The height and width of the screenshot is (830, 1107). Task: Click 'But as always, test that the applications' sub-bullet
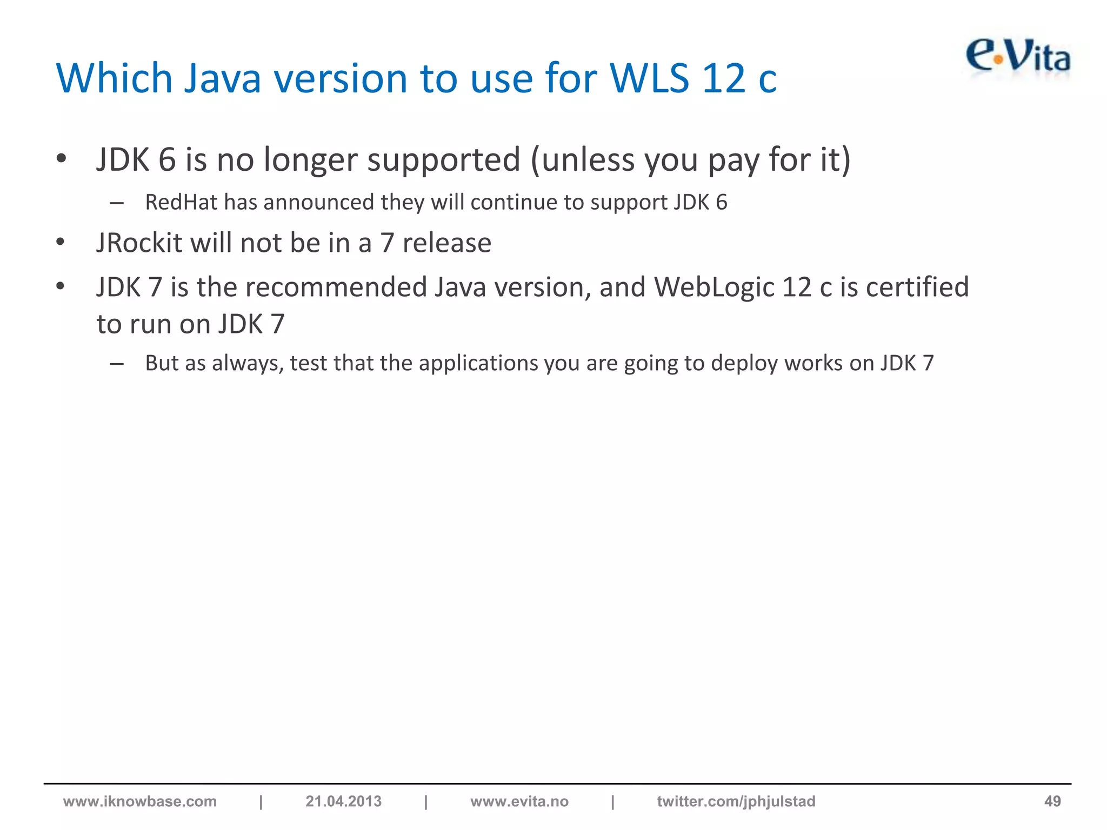539,363
